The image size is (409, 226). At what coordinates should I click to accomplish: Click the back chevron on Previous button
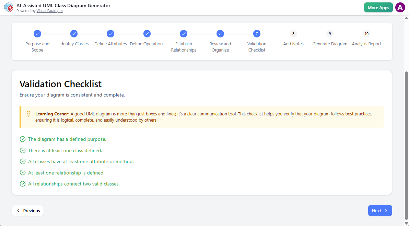tap(18, 211)
